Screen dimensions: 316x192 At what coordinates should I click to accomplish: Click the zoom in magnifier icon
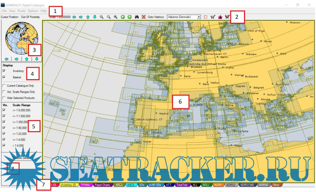point(101,17)
